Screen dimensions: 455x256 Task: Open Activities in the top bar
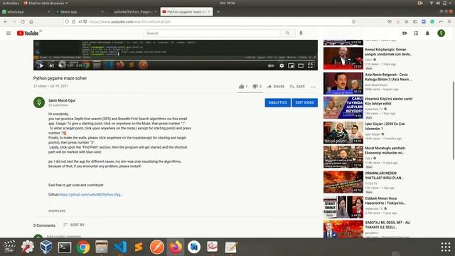[x=11, y=3]
